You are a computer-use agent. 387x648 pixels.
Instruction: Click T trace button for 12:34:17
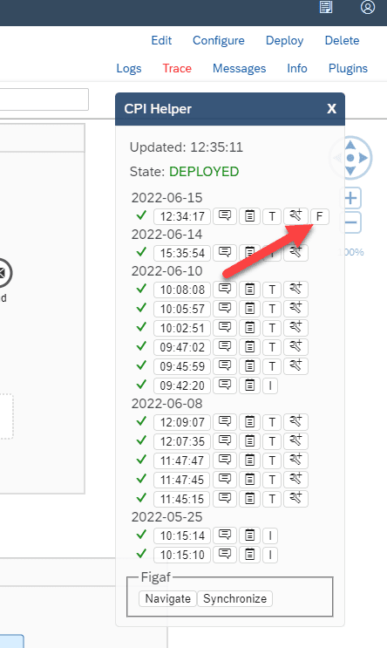point(272,216)
